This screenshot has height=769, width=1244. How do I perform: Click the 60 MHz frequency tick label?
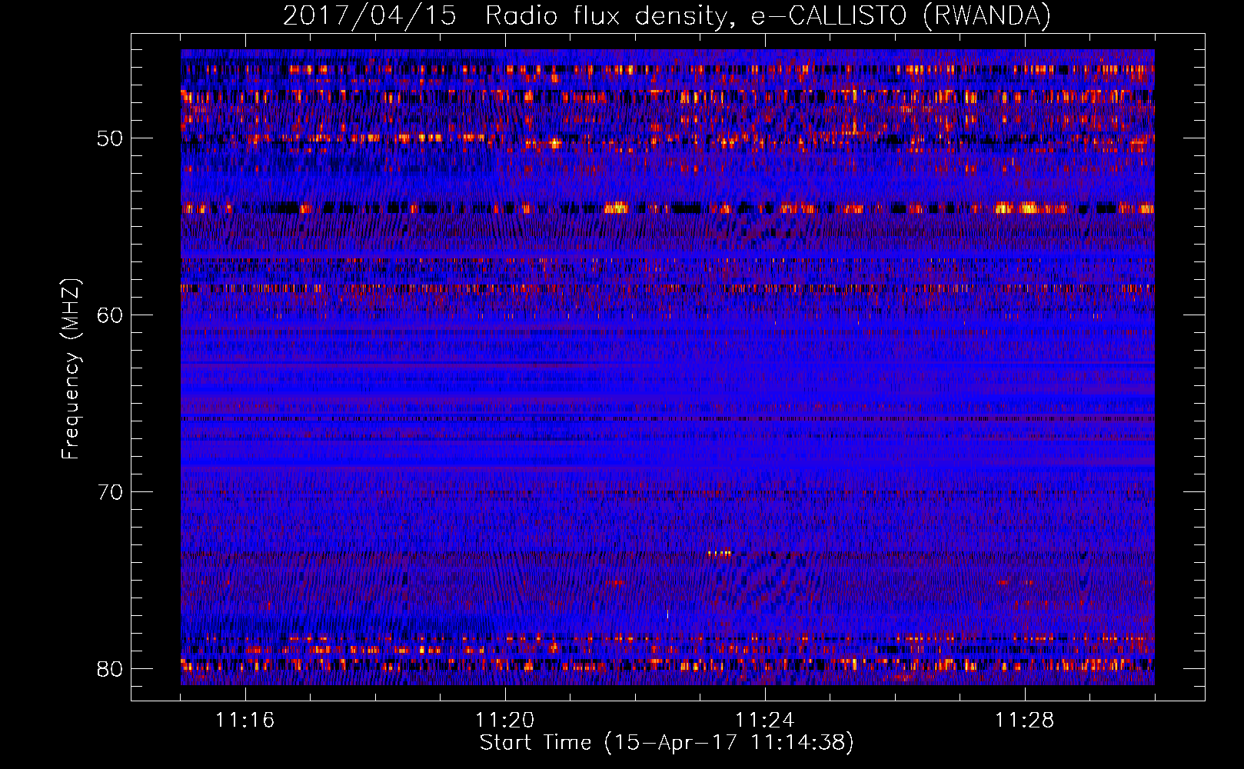click(x=110, y=315)
